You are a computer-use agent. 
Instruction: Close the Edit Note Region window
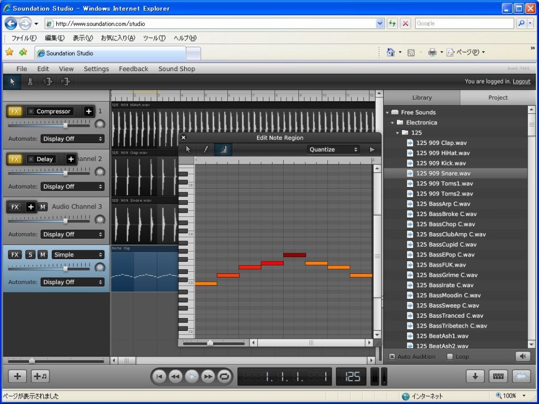pos(184,137)
